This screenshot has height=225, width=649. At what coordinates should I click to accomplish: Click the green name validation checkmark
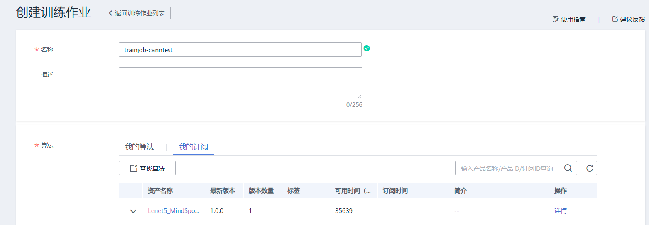coord(367,48)
